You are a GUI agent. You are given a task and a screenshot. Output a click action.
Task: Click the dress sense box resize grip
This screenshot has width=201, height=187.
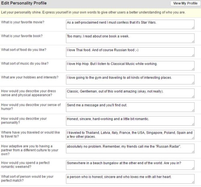click(x=193, y=97)
